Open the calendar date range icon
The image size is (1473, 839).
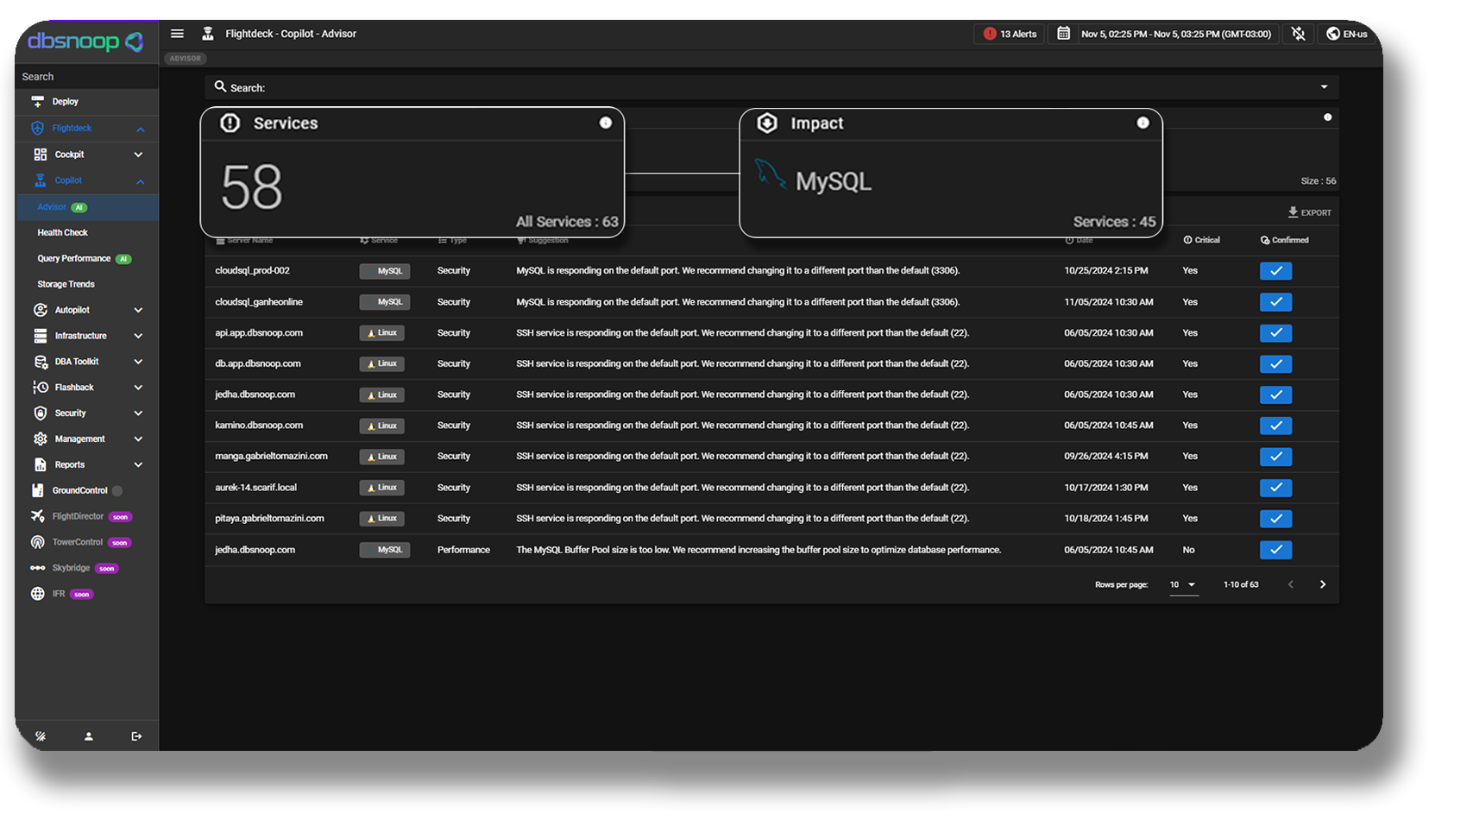pos(1063,34)
